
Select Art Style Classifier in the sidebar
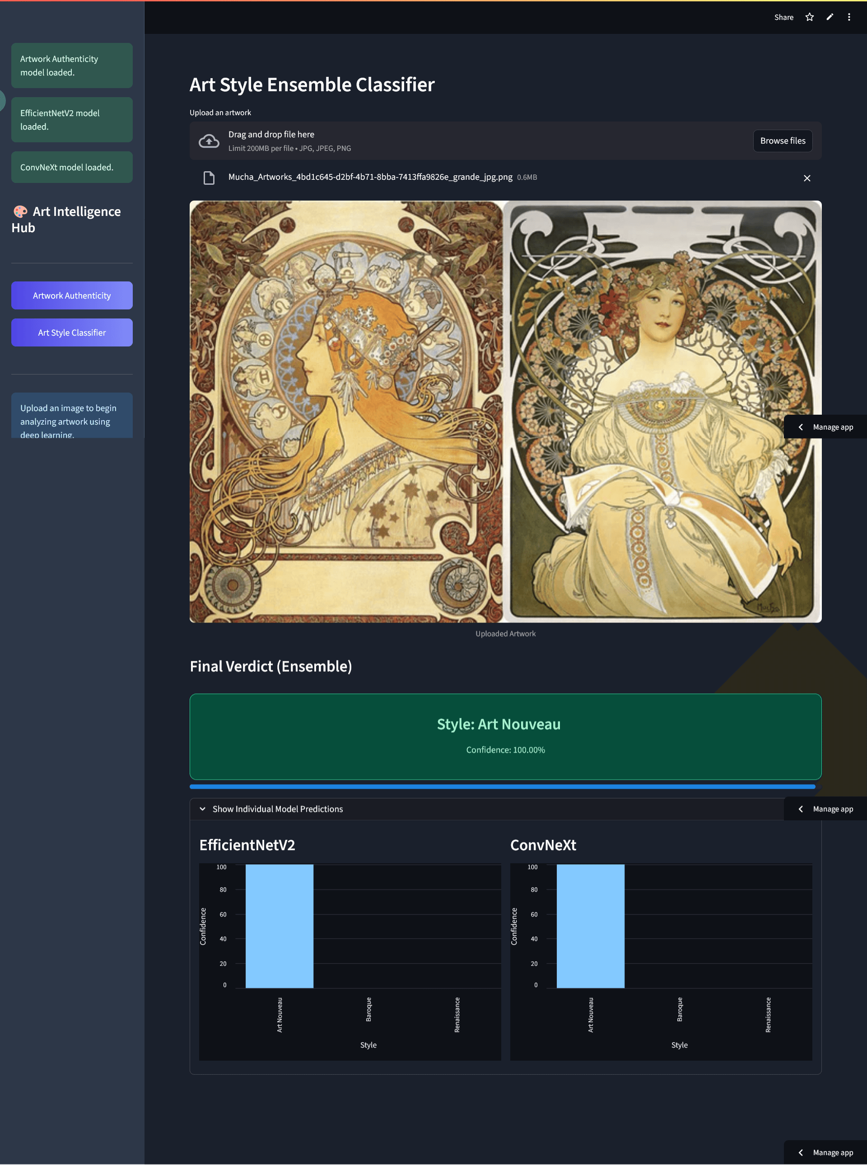pyautogui.click(x=71, y=332)
